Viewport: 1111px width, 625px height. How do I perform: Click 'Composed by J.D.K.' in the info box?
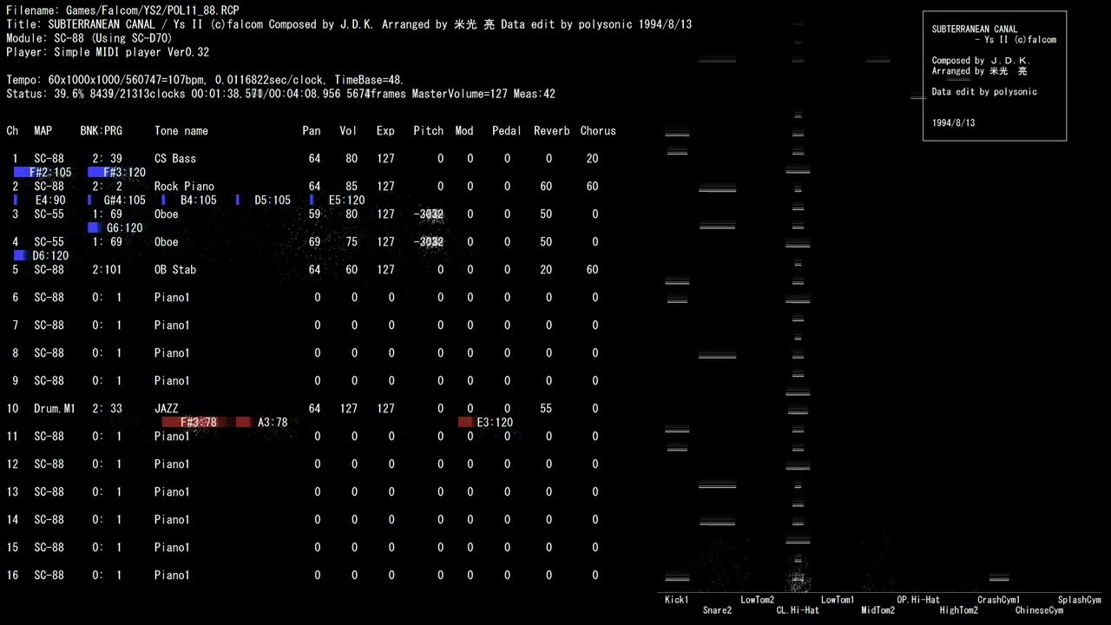(980, 61)
